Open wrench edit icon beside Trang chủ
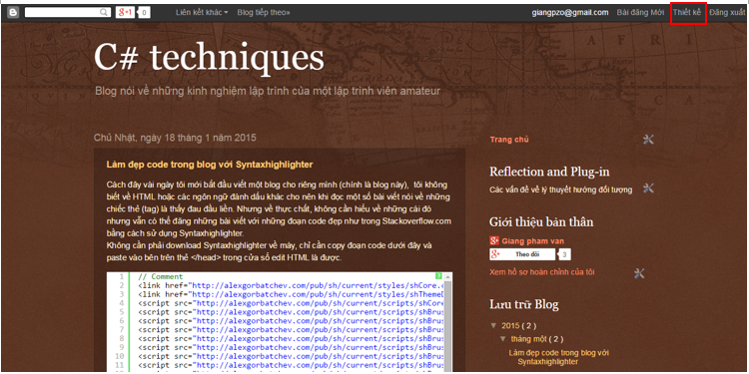The image size is (749, 374). click(x=648, y=140)
